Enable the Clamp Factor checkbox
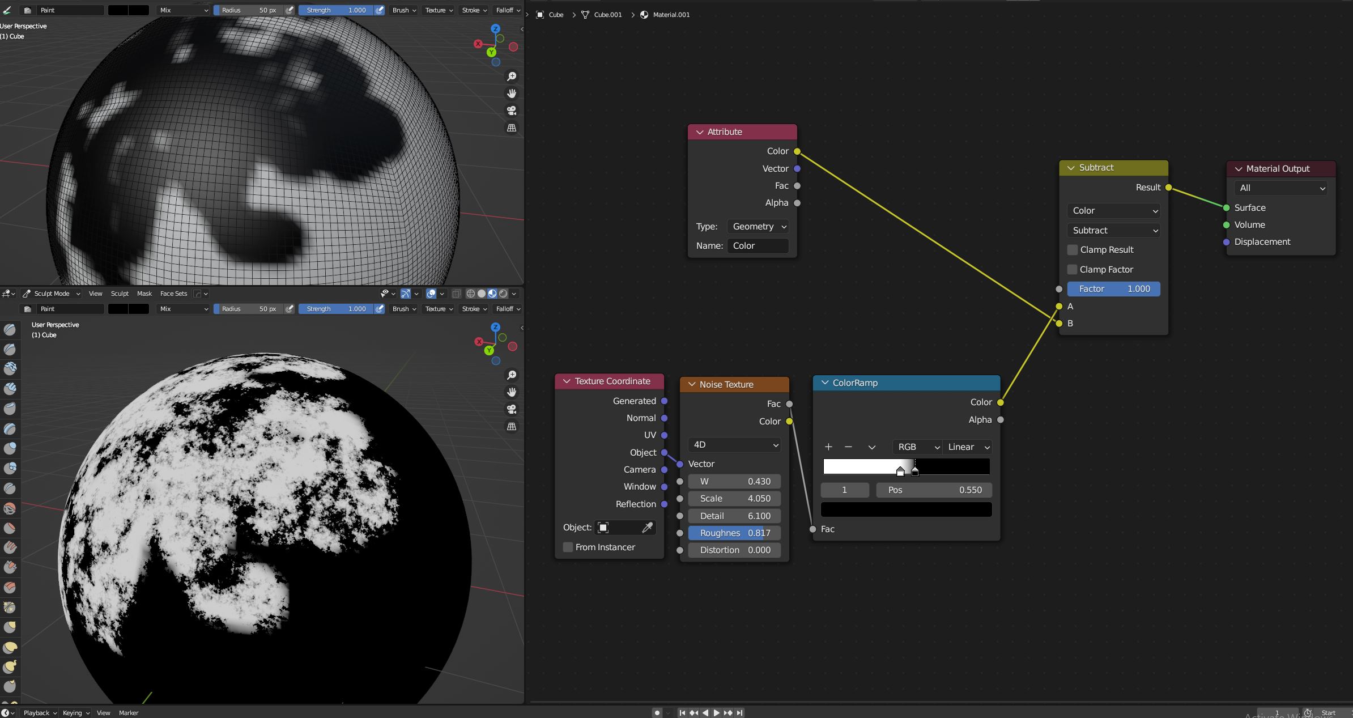Screen dimensions: 1353x718 click(x=1072, y=269)
